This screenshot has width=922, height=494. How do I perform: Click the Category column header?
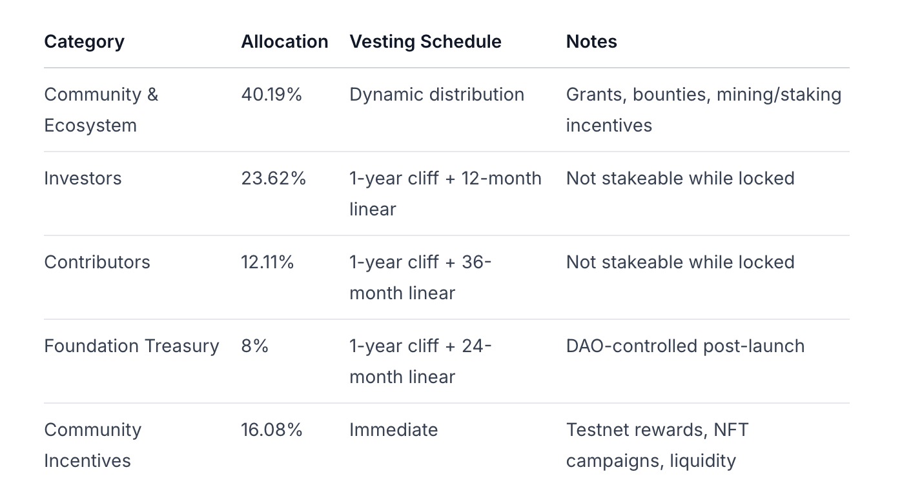[84, 42]
